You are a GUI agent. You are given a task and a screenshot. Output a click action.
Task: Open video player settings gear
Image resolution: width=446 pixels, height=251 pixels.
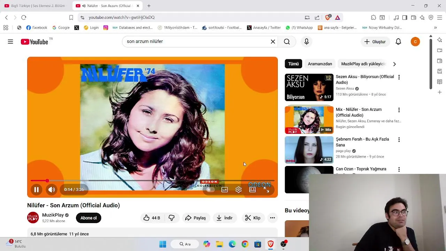(238, 190)
